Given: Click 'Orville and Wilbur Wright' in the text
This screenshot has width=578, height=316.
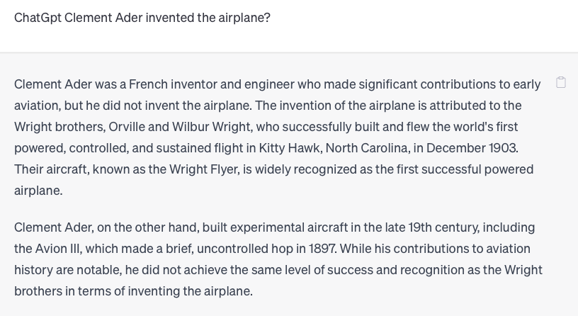Looking at the screenshot, I should point(181,127).
